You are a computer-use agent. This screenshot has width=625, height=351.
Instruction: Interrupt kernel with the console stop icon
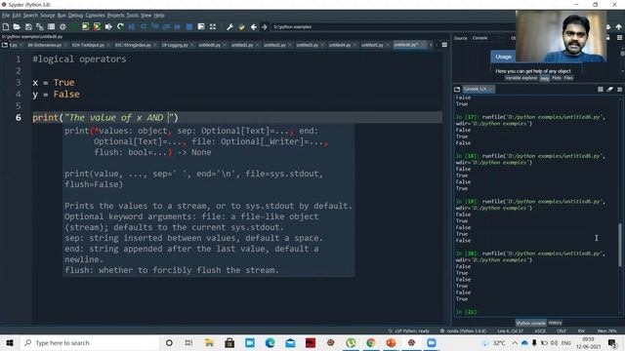click(601, 89)
